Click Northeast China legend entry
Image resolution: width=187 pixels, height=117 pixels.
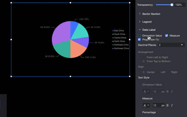120,45
